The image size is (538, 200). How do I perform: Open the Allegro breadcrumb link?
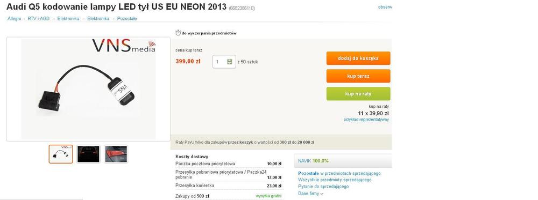pyautogui.click(x=15, y=19)
